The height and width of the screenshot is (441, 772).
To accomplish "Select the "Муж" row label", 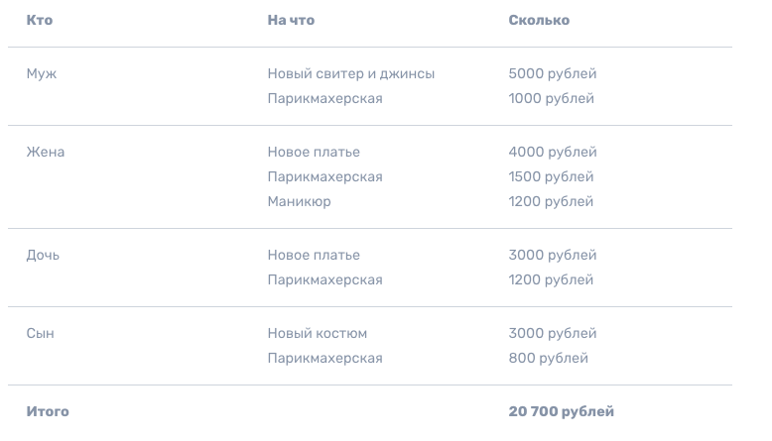I will pos(42,73).
